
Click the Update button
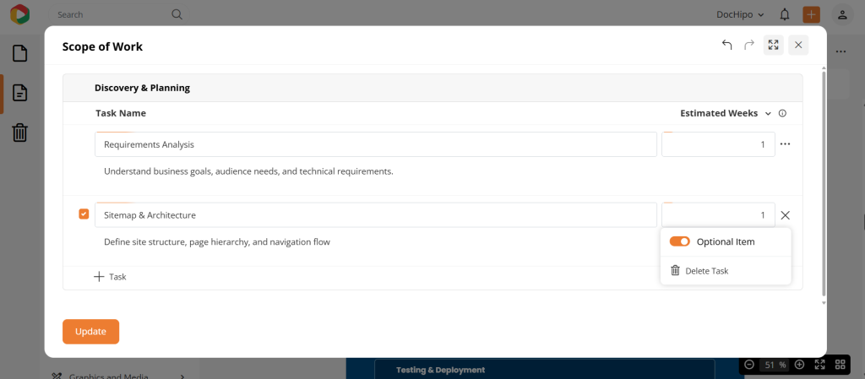pos(90,332)
